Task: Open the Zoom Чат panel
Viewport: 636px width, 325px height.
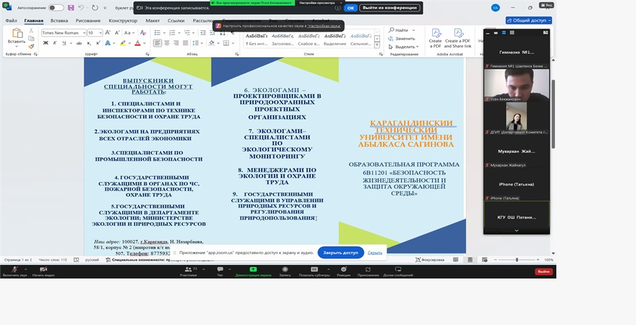Action: pos(219,269)
